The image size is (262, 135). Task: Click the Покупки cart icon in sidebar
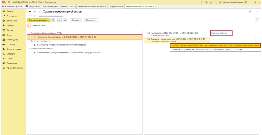(x=4, y=30)
